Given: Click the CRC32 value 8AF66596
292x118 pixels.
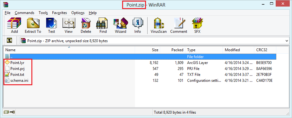Looking at the screenshot, I should point(264,69).
